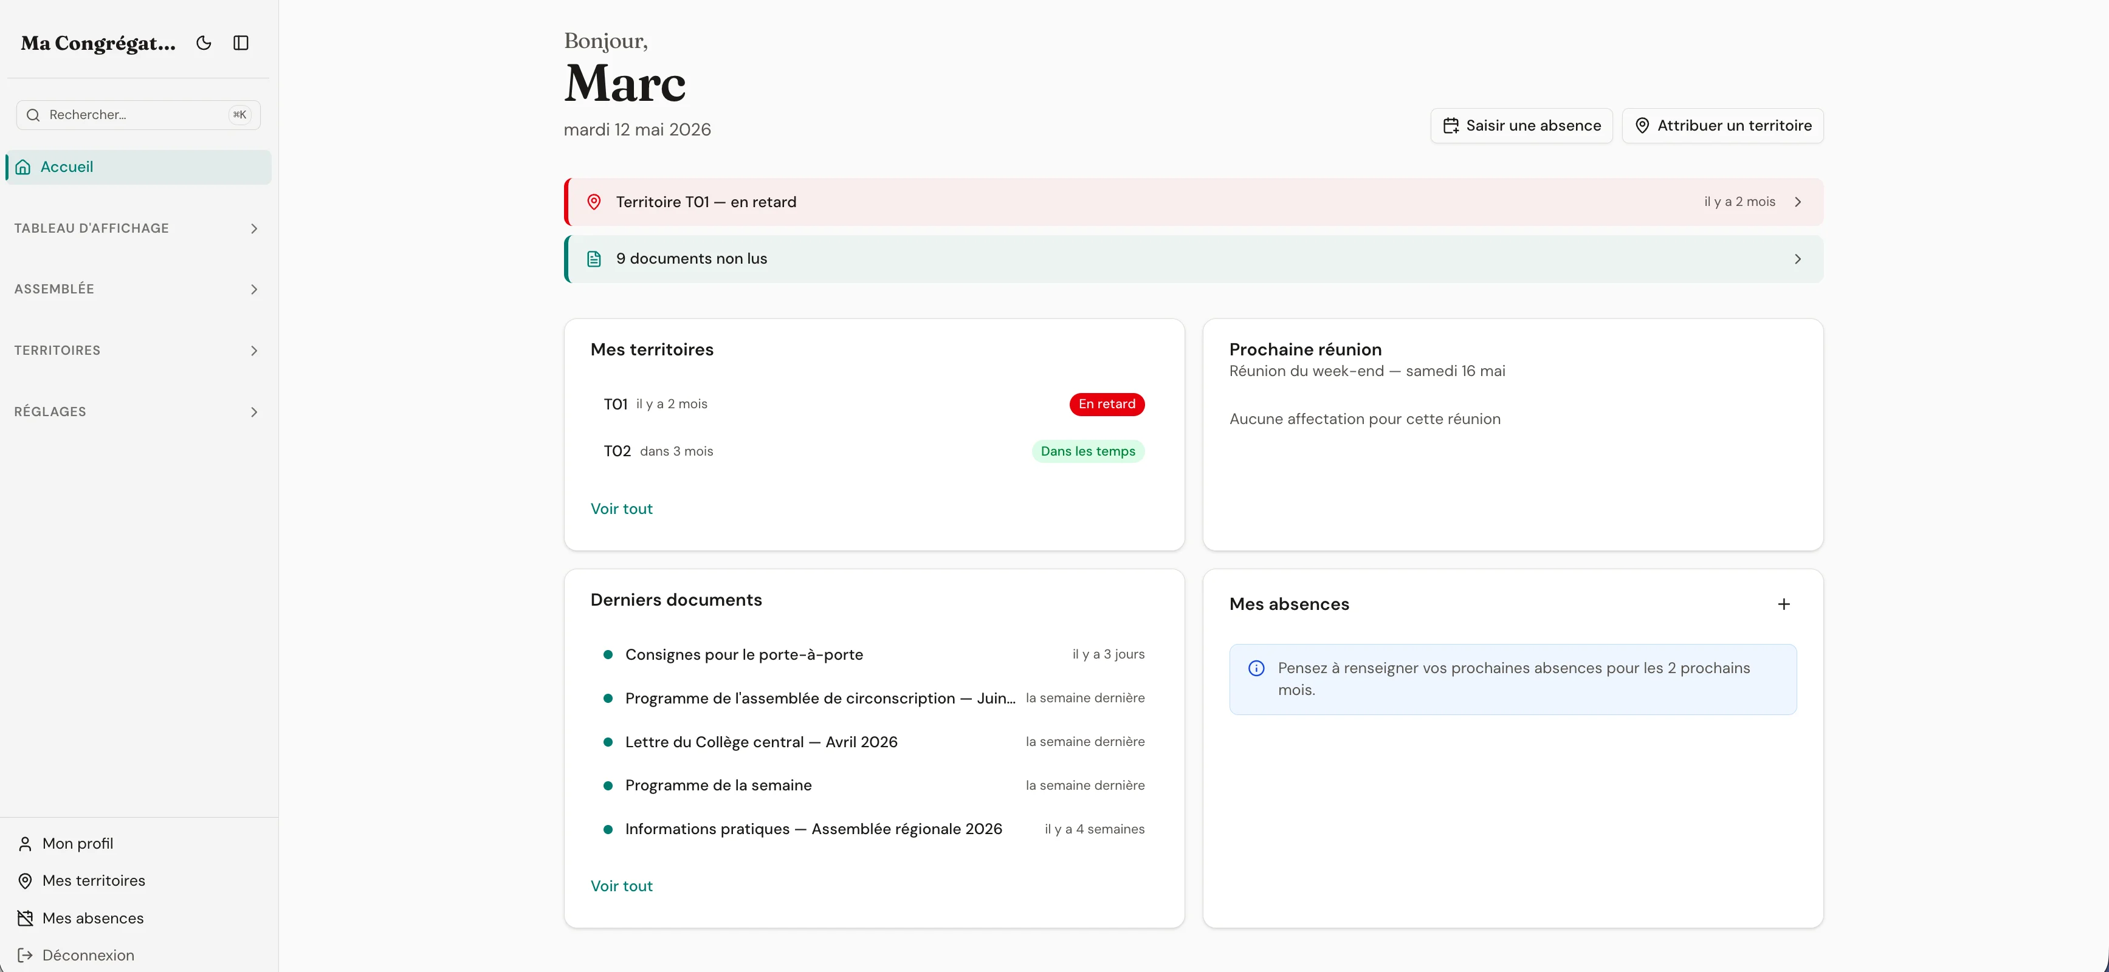The height and width of the screenshot is (972, 2109).
Task: Expand the Tableau d'affichage section
Action: (x=139, y=228)
